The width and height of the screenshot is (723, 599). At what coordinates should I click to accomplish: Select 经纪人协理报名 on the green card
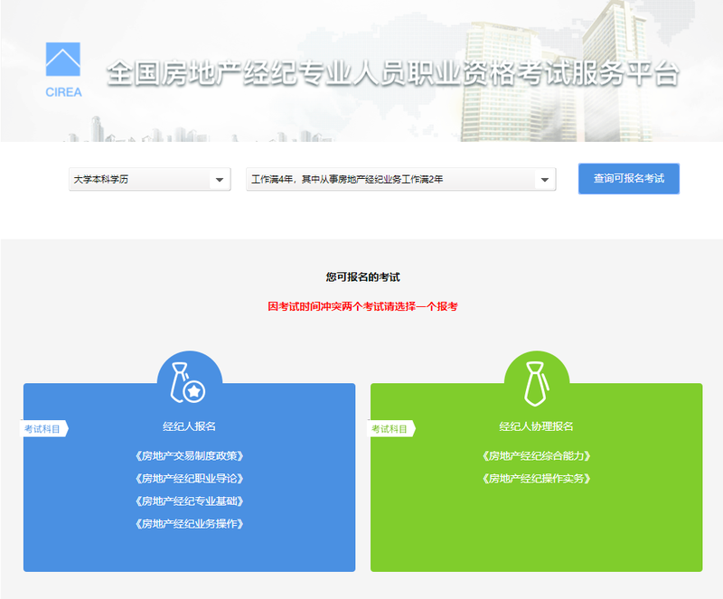point(536,426)
